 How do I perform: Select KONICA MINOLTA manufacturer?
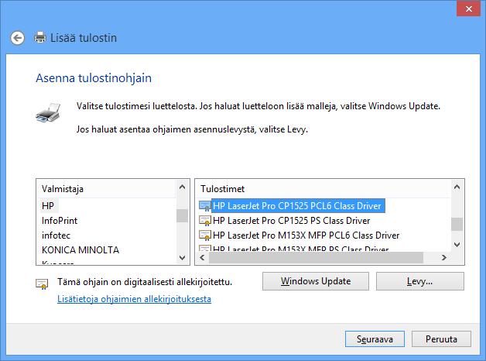(80, 250)
